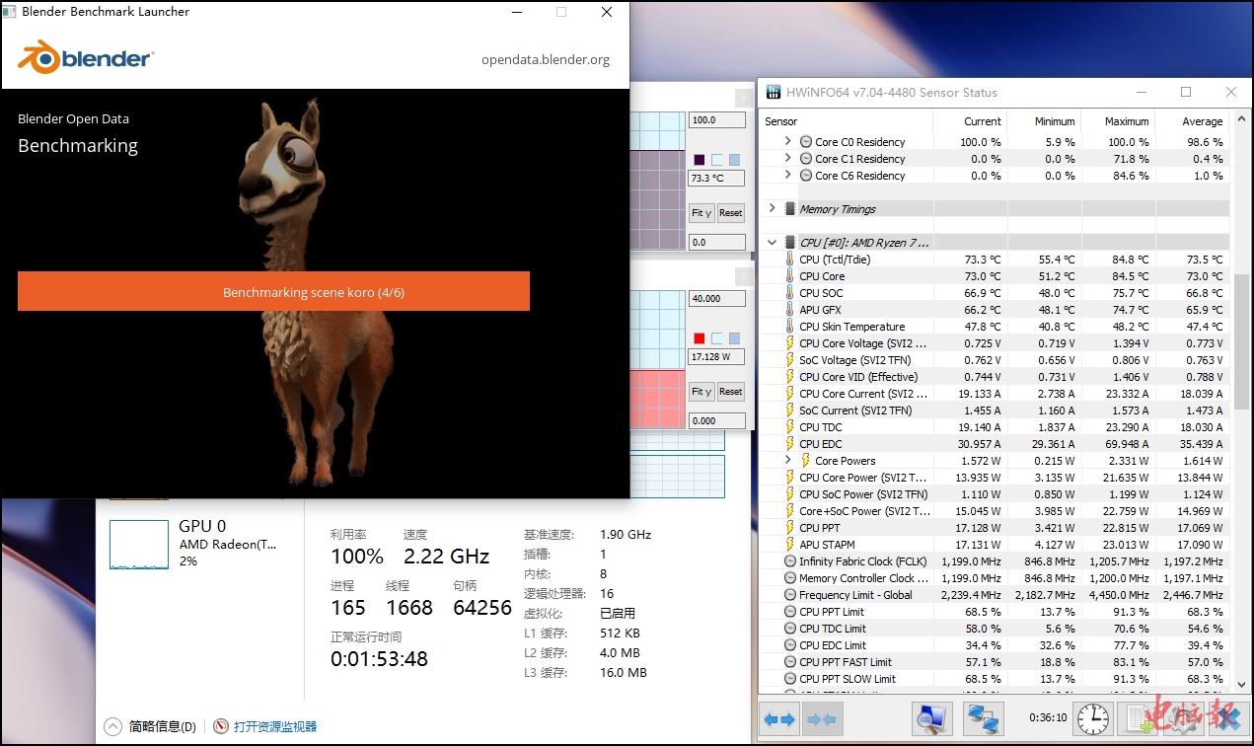Open the networked computers remote monitoring icon
1254x746 pixels.
(x=982, y=719)
